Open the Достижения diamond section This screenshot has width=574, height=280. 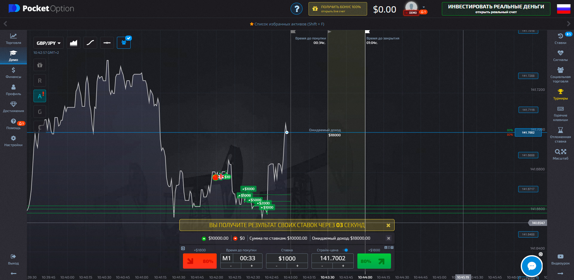(13, 107)
